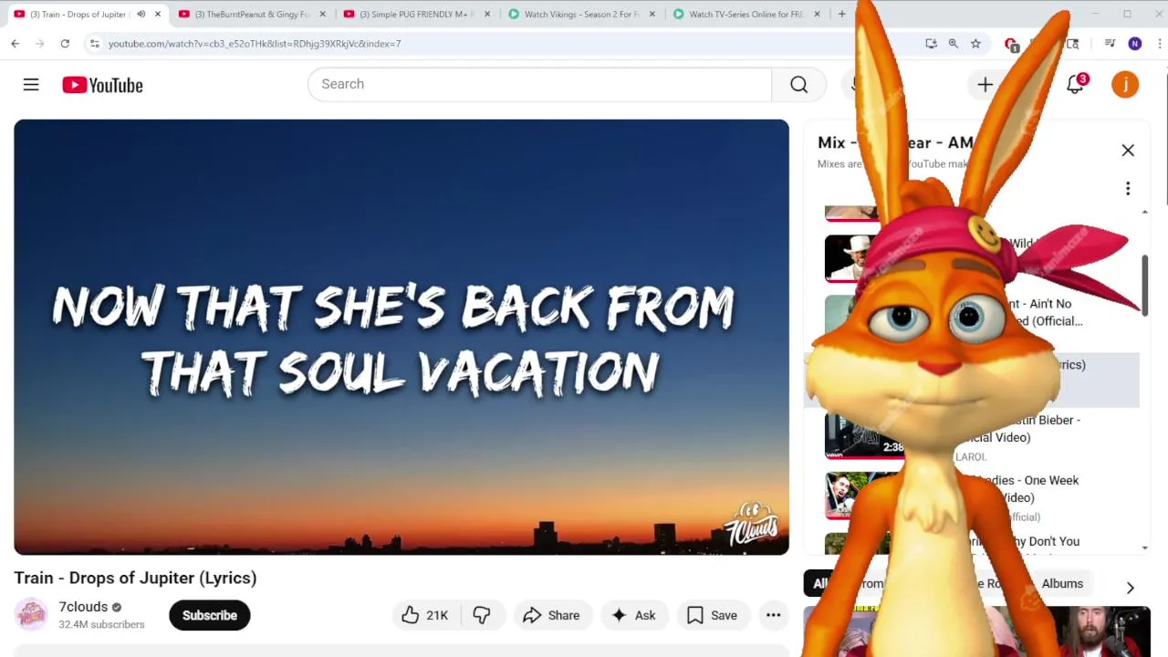Switch to Watch TV-Series Online tab
Screen dimensions: 1168x657
747,14
